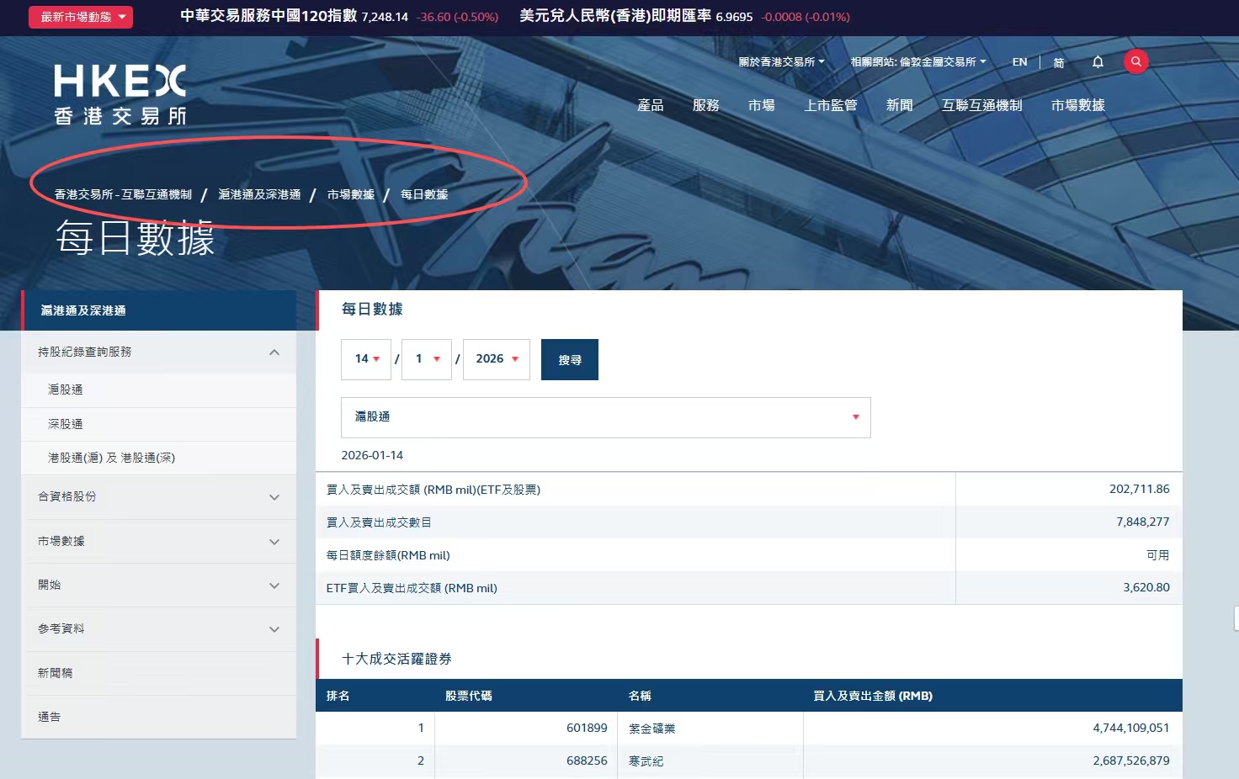Image resolution: width=1239 pixels, height=779 pixels.
Task: Click the HKEX logo
Action: (x=120, y=94)
